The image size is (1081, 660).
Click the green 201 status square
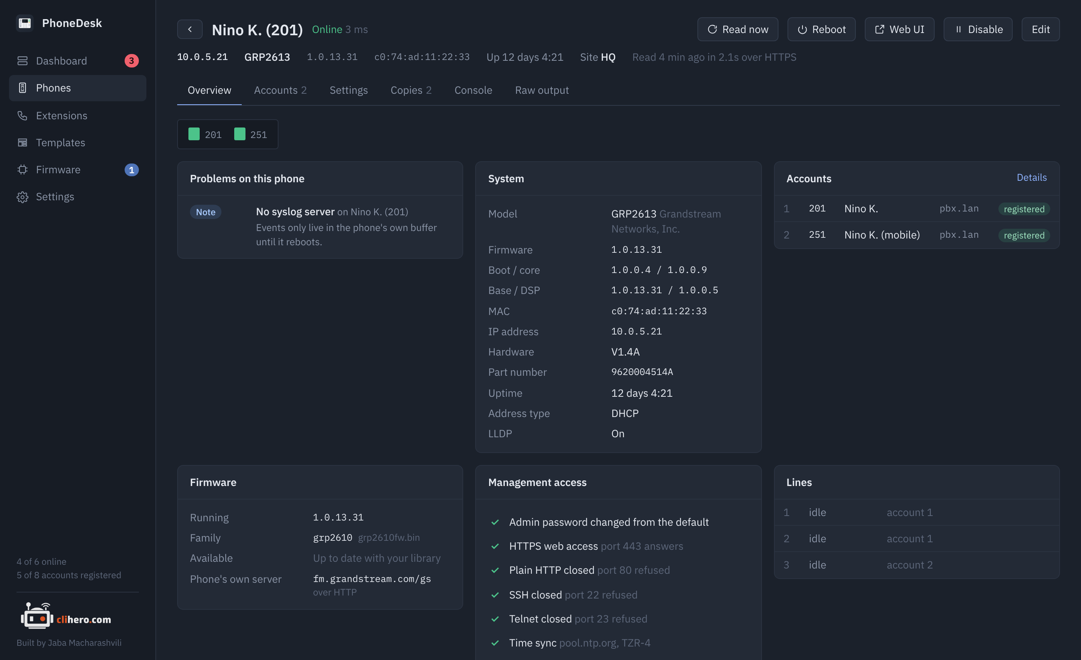(194, 134)
